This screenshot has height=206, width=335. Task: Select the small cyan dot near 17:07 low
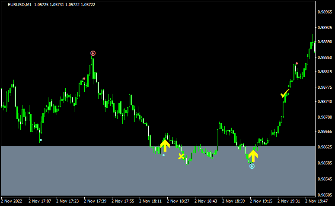(x=41, y=140)
